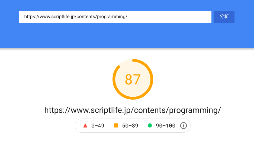The height and width of the screenshot is (144, 254).
Task: Click the green circle legend icon
Action: click(150, 126)
